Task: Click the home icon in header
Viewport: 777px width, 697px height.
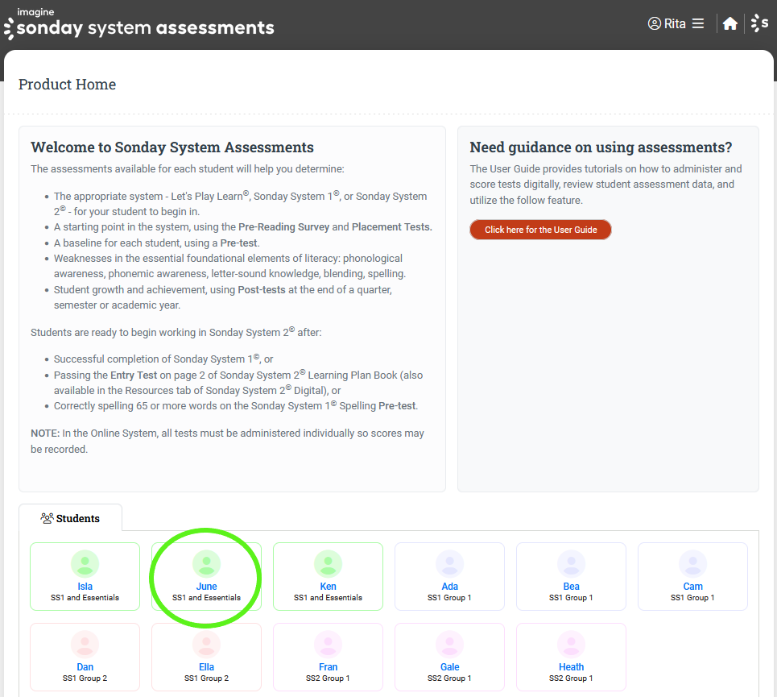Action: click(x=729, y=24)
